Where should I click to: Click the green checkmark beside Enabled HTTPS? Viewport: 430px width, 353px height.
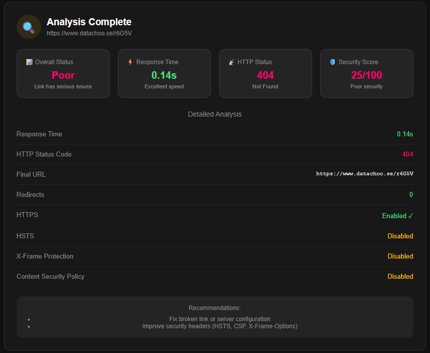pos(411,215)
